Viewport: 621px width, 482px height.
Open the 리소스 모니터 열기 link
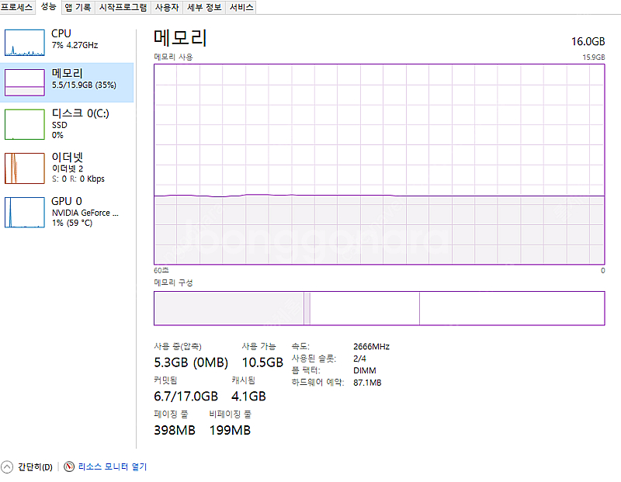tap(111, 466)
